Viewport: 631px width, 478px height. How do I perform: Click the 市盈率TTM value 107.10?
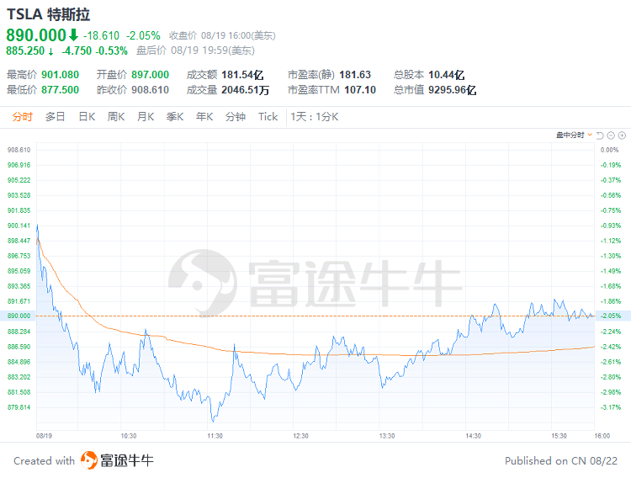[x=360, y=89]
